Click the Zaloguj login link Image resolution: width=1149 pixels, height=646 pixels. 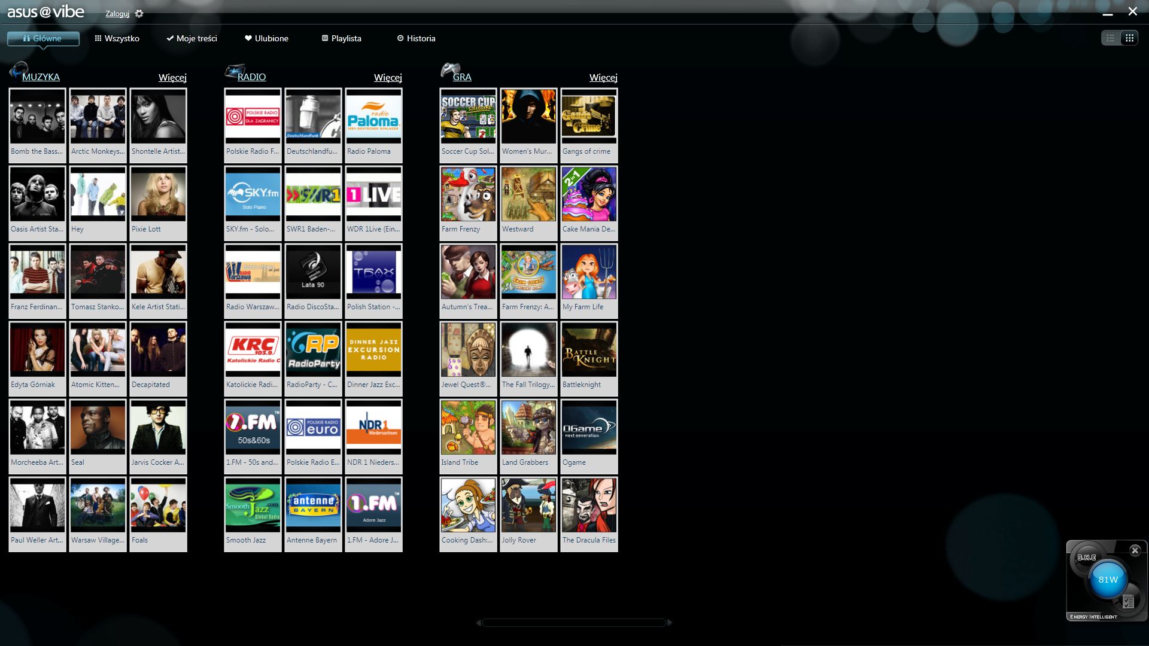coord(117,14)
